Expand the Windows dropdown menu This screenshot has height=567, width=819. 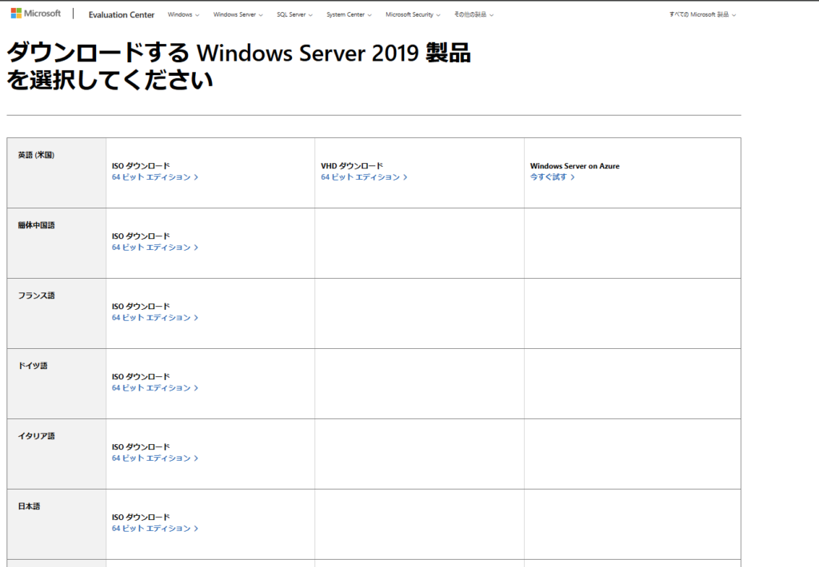click(x=183, y=14)
